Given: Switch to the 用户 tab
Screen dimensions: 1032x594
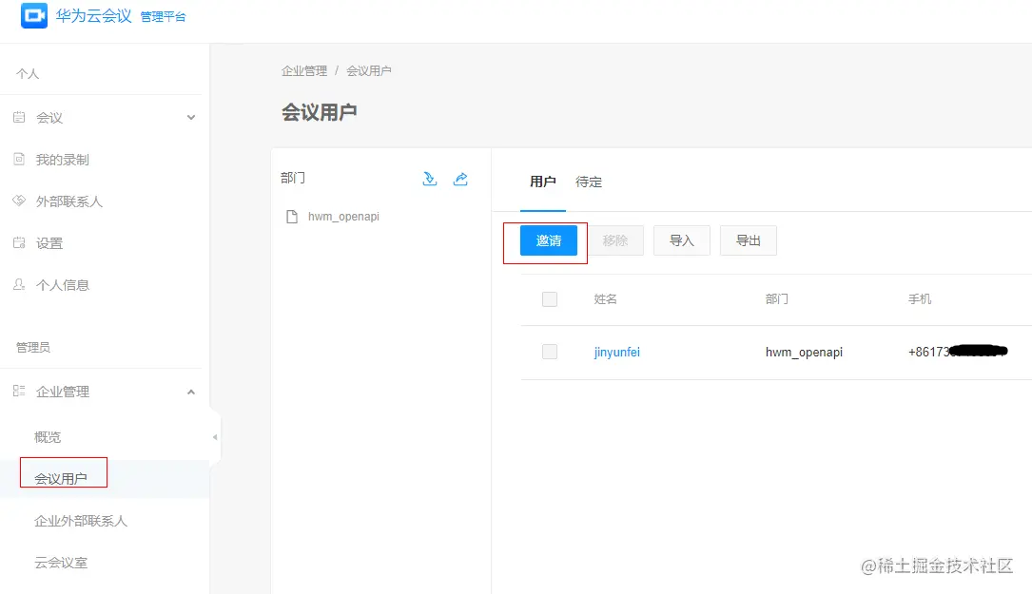Looking at the screenshot, I should (543, 182).
